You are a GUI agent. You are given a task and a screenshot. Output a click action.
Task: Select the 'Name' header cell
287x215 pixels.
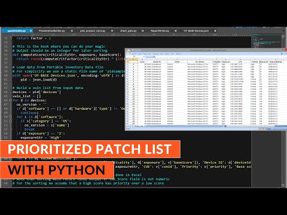coord(177,62)
